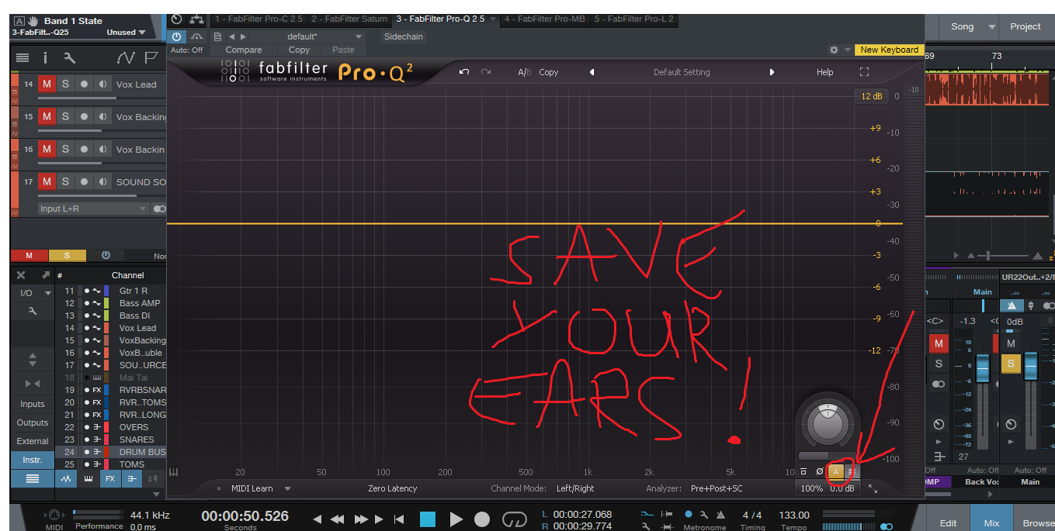Toggle the Pro-Q 2 plugin power button
This screenshot has height=531, width=1055.
point(176,36)
